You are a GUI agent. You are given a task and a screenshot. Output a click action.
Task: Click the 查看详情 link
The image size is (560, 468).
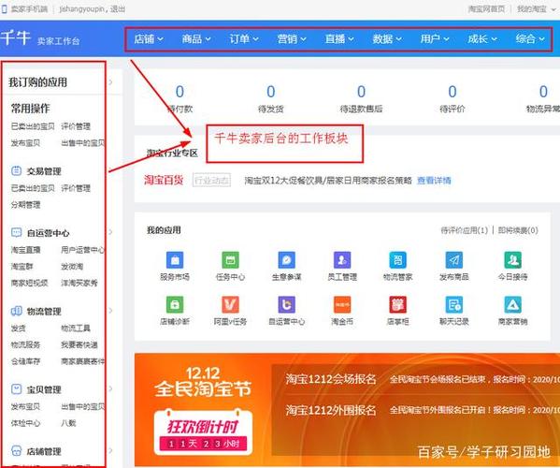[x=434, y=181]
